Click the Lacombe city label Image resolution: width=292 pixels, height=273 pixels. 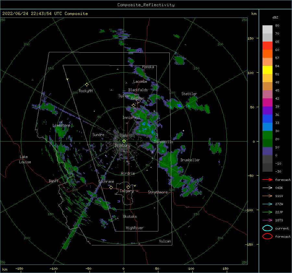[x=140, y=81]
